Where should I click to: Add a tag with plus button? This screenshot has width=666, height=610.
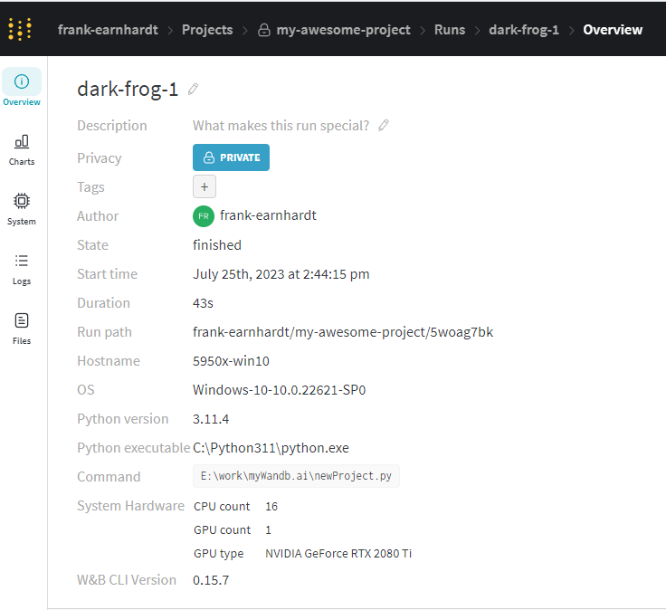click(205, 186)
